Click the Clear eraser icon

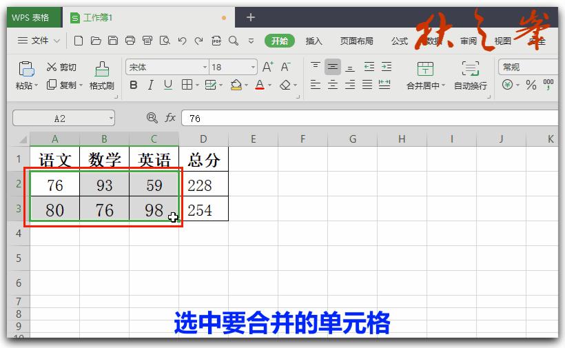tap(285, 85)
